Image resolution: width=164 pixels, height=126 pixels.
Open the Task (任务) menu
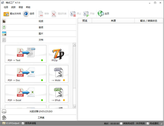tap(6, 7)
